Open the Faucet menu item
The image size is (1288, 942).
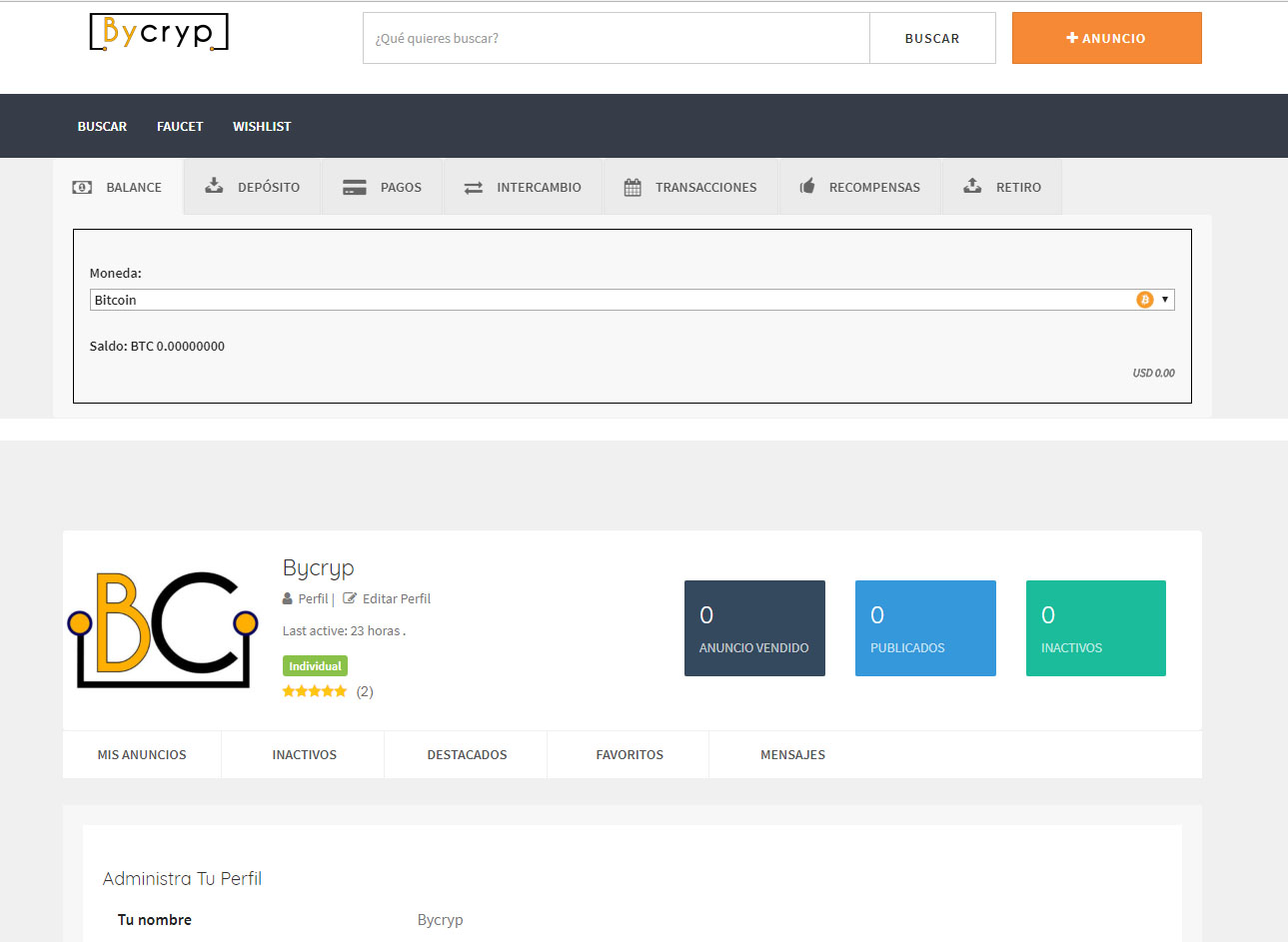point(180,127)
